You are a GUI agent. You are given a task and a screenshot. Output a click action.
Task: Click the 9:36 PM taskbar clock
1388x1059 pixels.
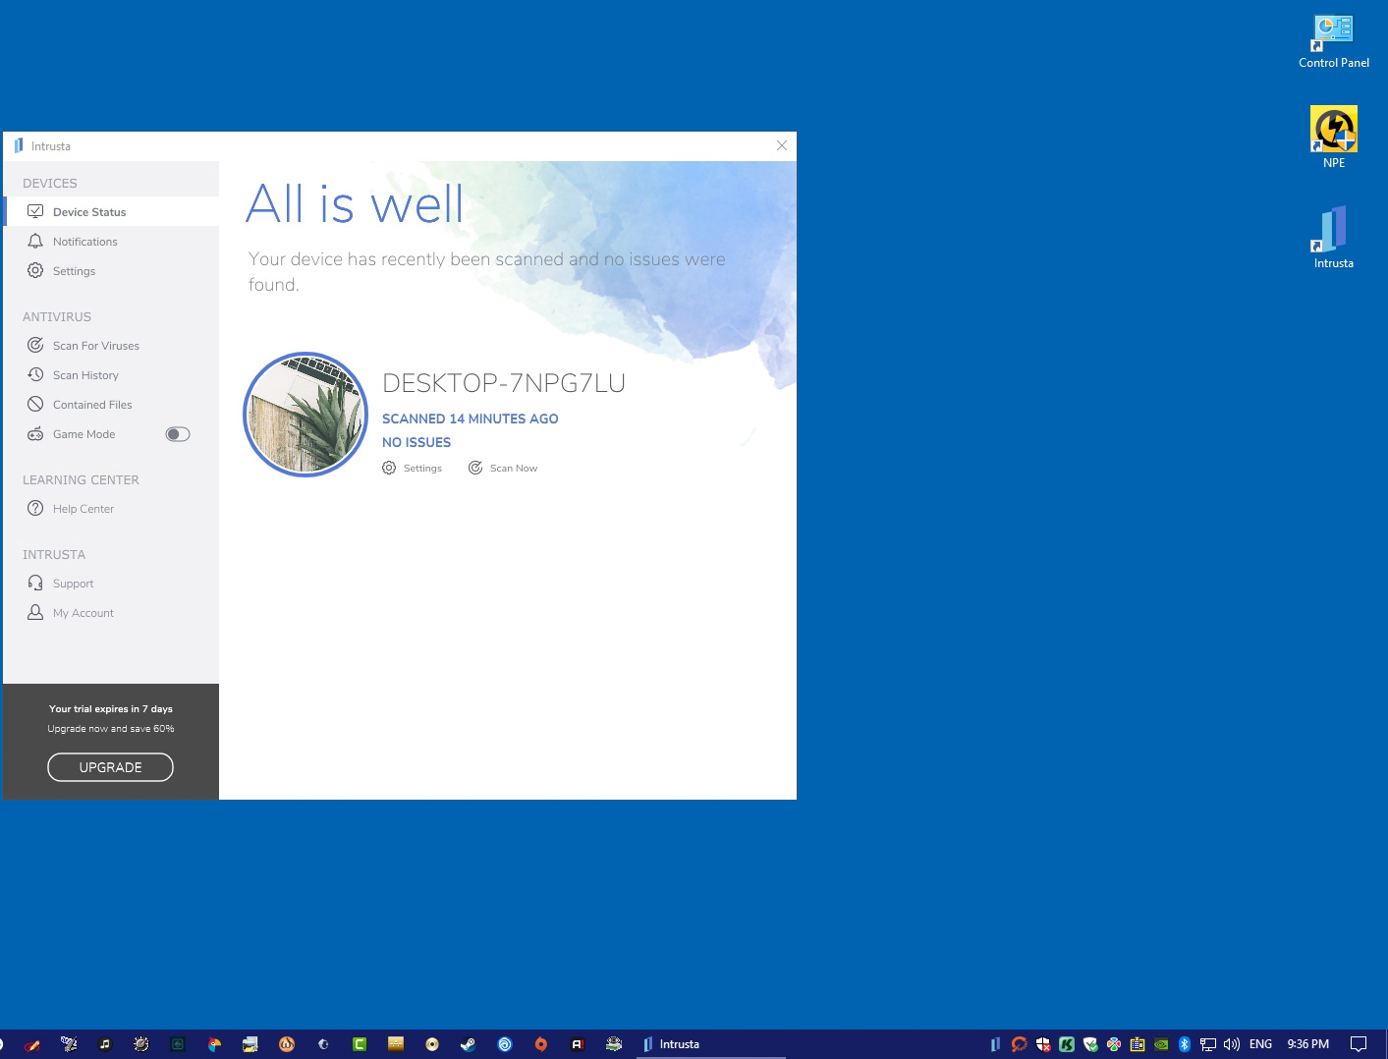(1308, 1044)
